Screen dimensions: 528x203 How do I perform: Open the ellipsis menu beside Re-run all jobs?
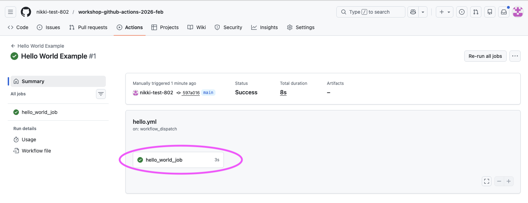coord(515,56)
